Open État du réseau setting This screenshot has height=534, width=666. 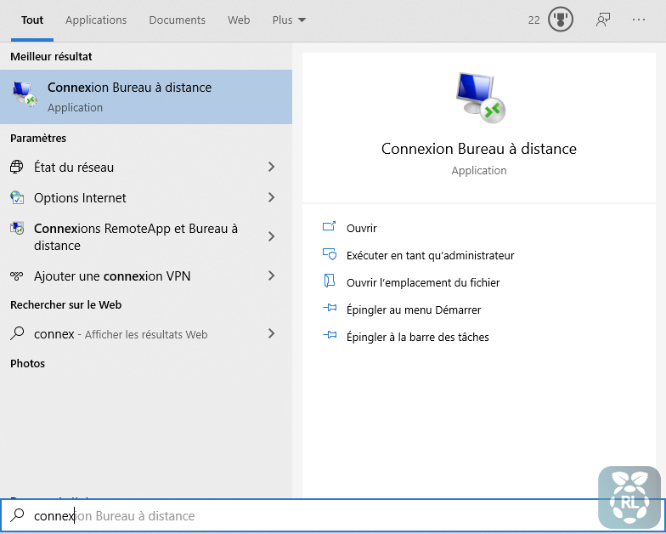146,167
